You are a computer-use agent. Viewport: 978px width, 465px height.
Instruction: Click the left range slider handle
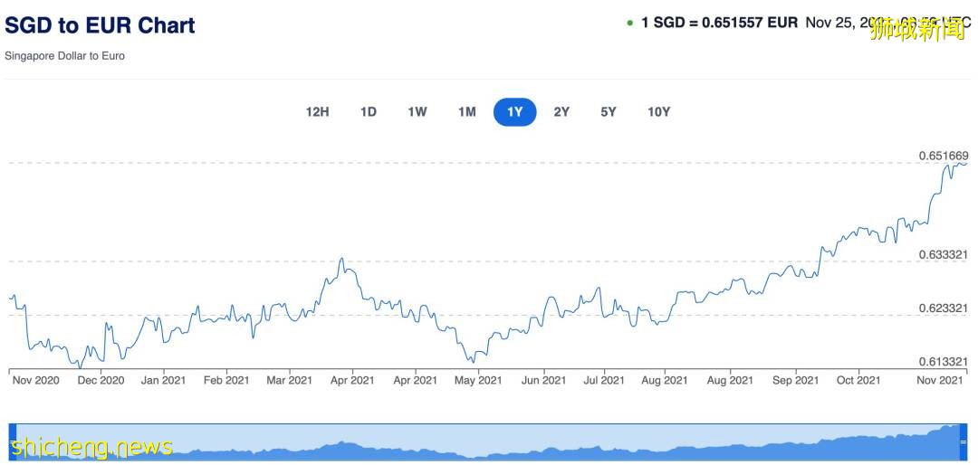click(x=14, y=442)
